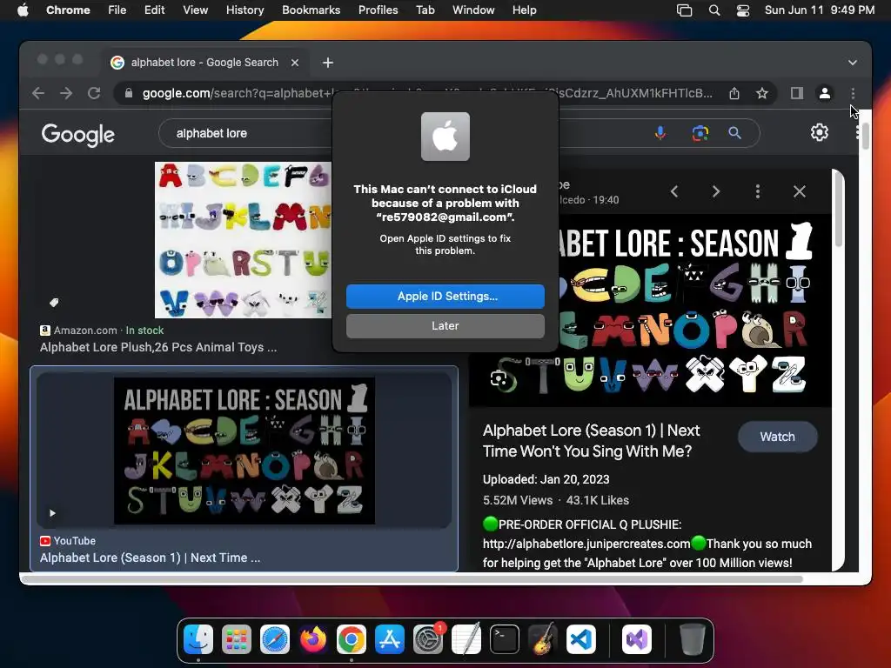Search inside the preview image with lens icon
Screen dimensions: 891x668
click(499, 378)
